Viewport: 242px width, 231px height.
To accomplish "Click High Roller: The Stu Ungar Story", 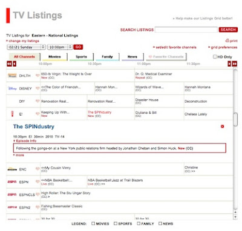I will [x=66, y=193].
